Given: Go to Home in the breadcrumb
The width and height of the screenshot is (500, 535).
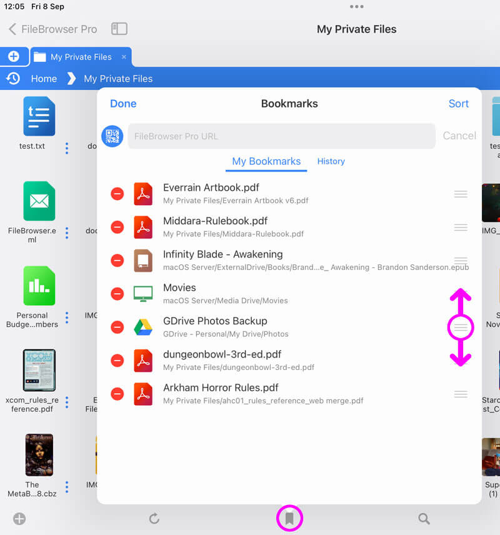Looking at the screenshot, I should point(44,79).
